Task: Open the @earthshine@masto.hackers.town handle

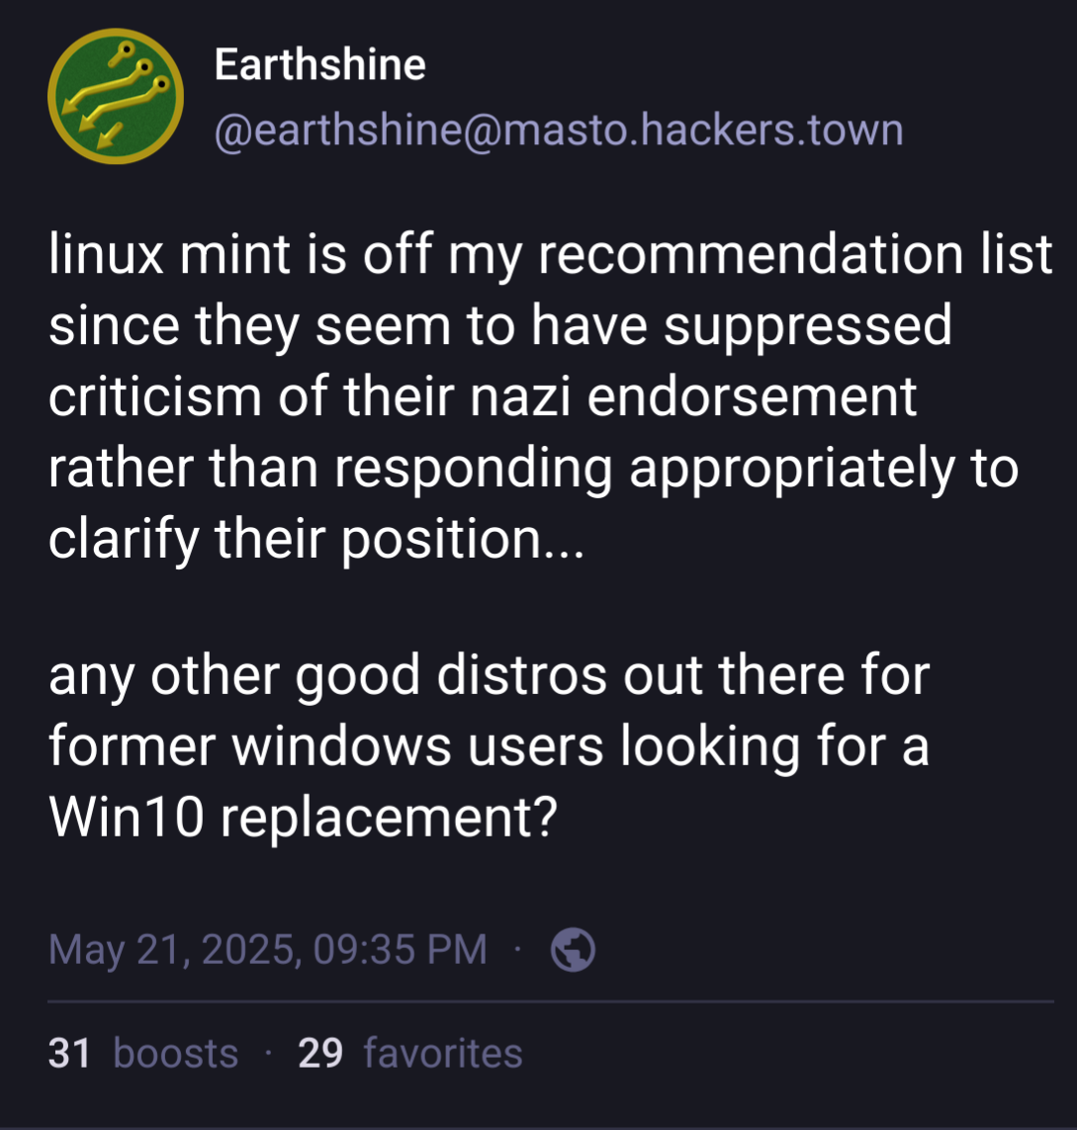Action: 559,130
